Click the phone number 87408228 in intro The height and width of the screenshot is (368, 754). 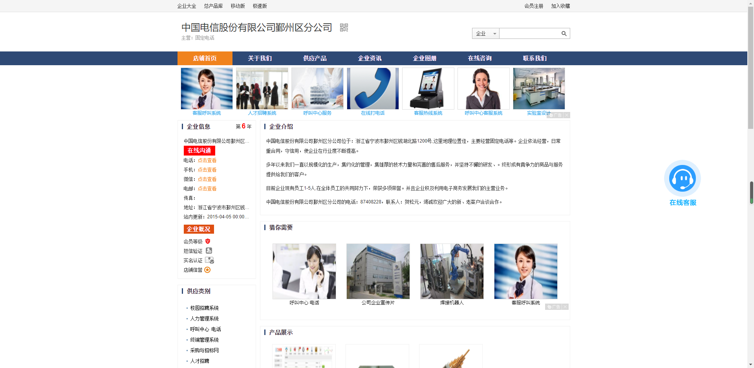coord(371,202)
